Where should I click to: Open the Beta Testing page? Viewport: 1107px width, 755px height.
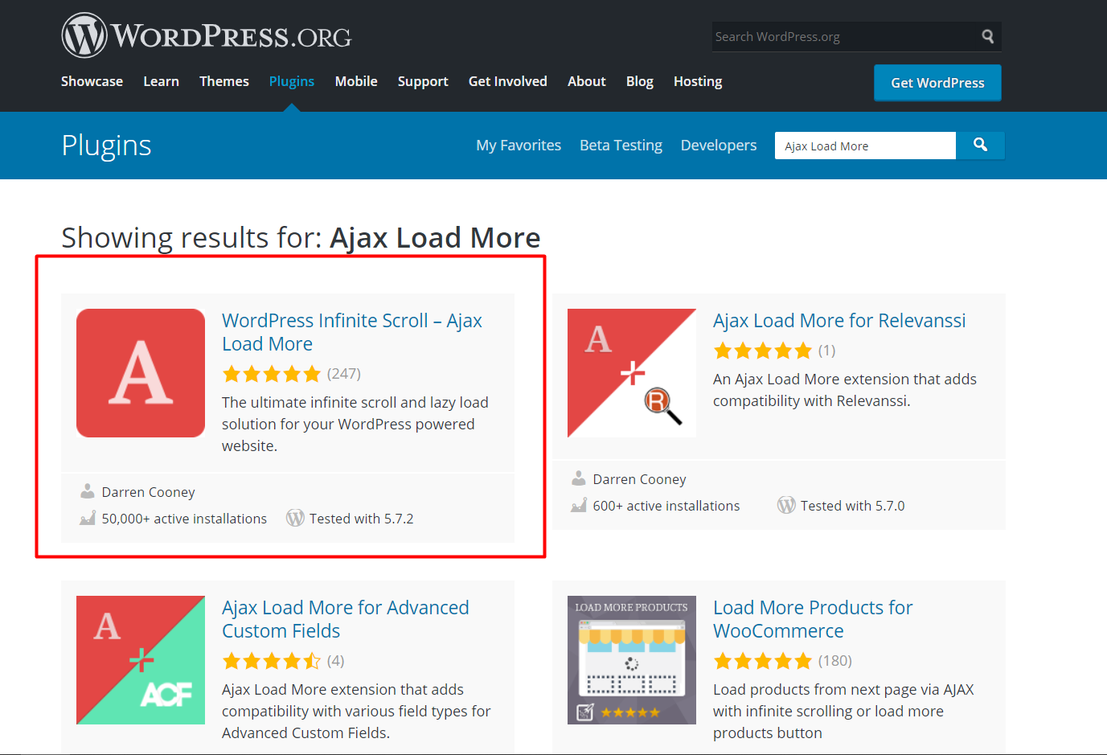coord(621,146)
